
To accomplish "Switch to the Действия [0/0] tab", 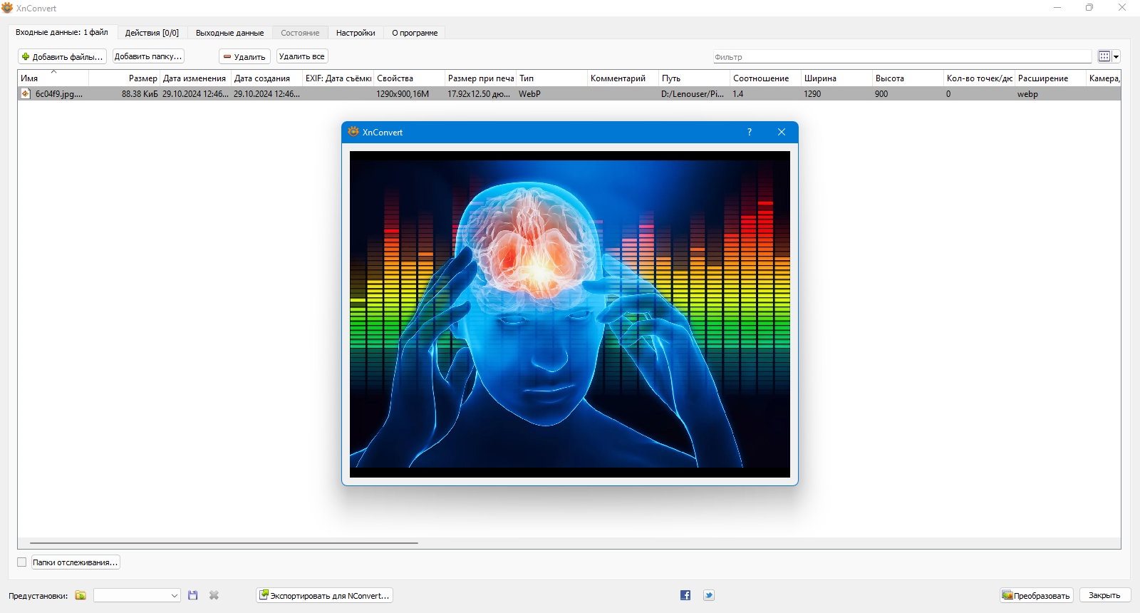I will pos(152,33).
